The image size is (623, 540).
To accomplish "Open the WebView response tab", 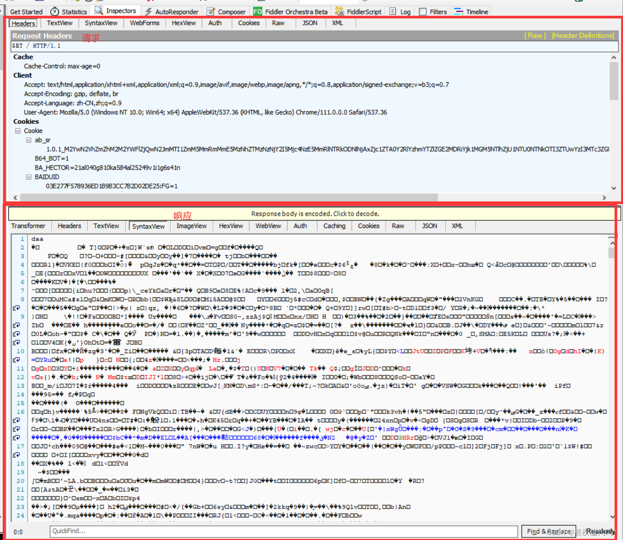I will tap(268, 226).
